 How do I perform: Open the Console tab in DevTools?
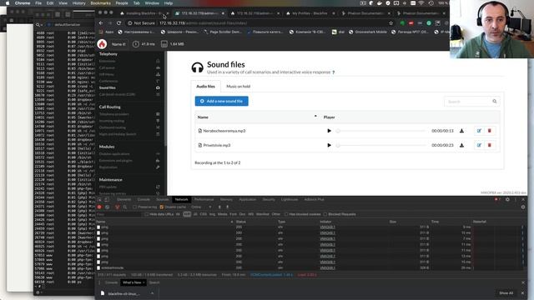144,199
